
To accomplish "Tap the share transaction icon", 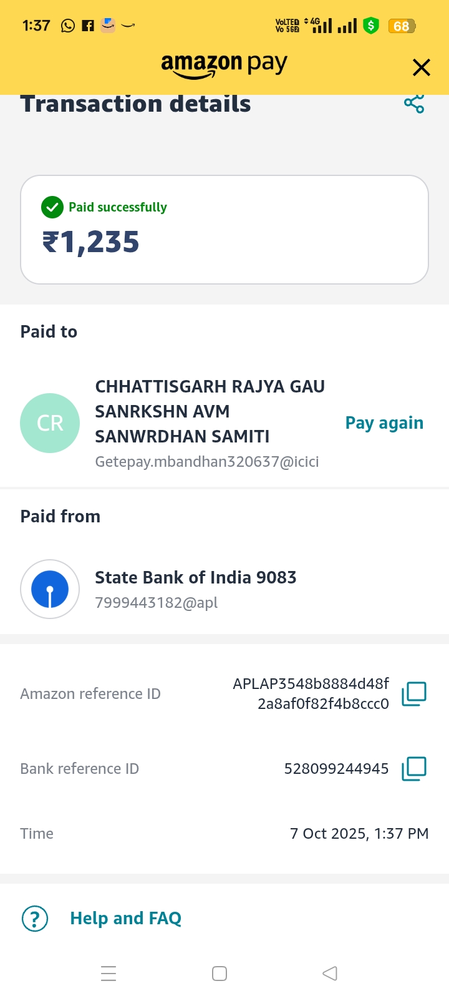I will tap(414, 104).
